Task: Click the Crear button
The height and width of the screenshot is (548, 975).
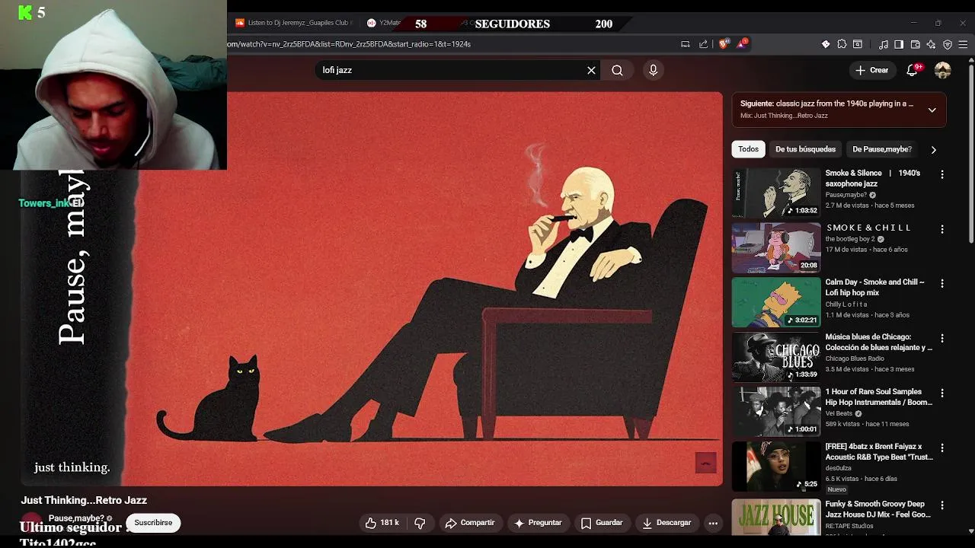Action: coord(871,70)
